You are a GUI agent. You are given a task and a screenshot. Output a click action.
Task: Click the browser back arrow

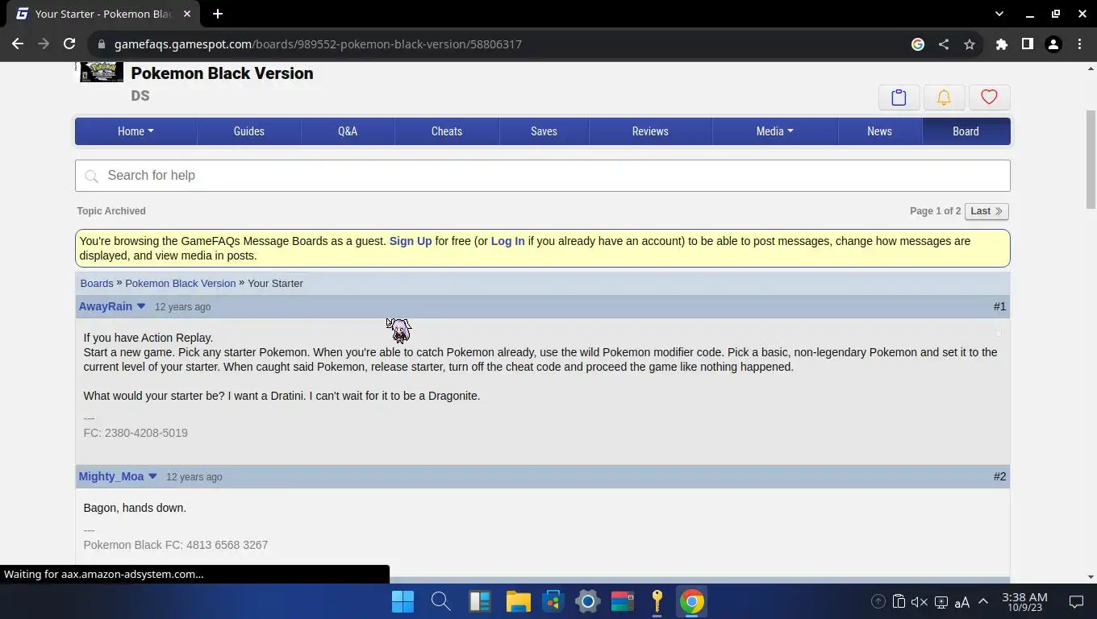[x=18, y=44]
